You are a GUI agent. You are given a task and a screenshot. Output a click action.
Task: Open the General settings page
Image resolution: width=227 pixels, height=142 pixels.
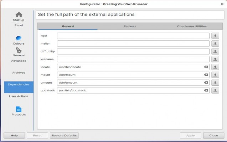tap(19, 52)
